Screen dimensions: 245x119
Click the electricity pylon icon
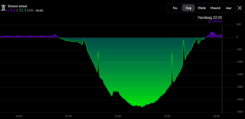click(x=3, y=8)
